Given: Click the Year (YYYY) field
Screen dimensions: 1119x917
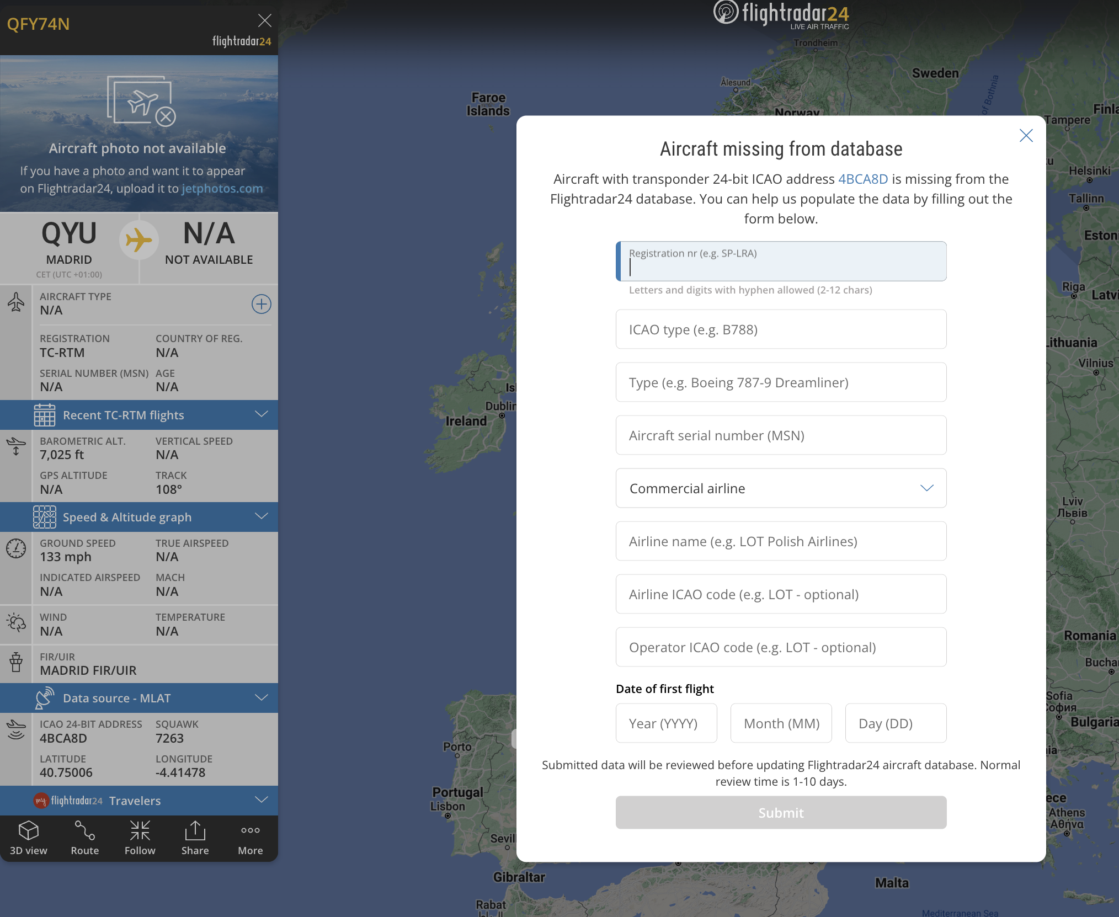Looking at the screenshot, I should 666,723.
